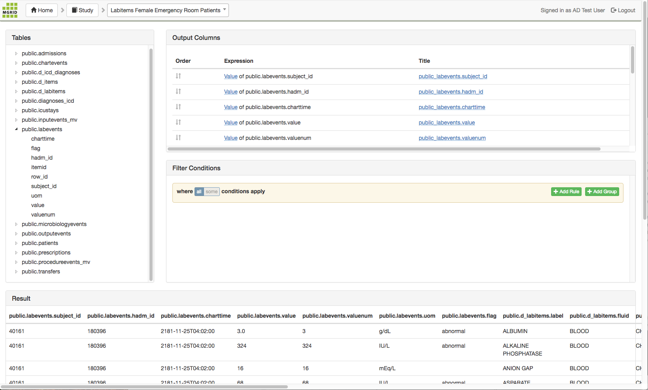Expand public.transfers tree node
Image resolution: width=648 pixels, height=390 pixels.
click(x=16, y=271)
